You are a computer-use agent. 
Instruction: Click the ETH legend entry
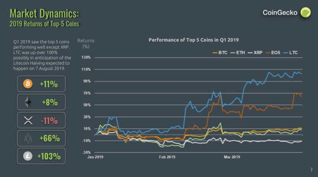click(x=238, y=53)
